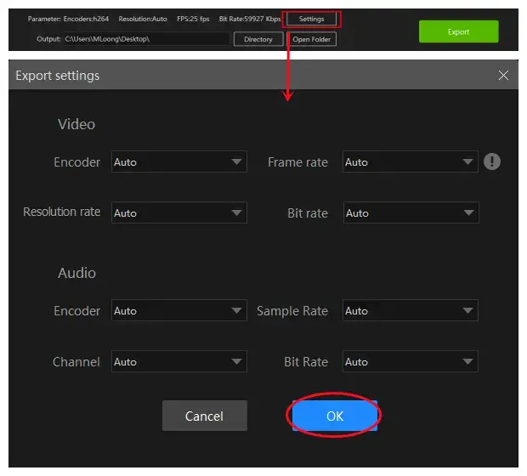
Task: Open the Audio Encoder dropdown
Action: (x=179, y=310)
